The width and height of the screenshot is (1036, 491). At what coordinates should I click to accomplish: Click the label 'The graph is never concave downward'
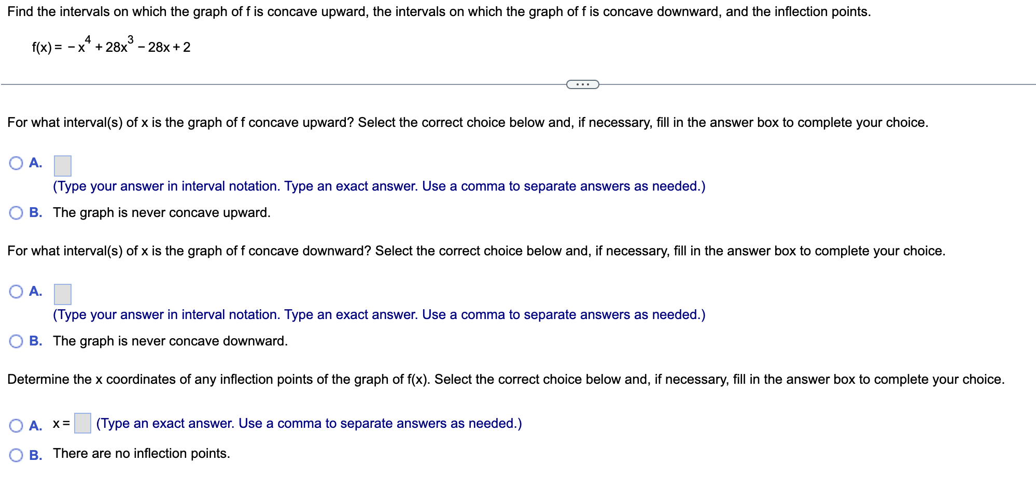click(170, 341)
